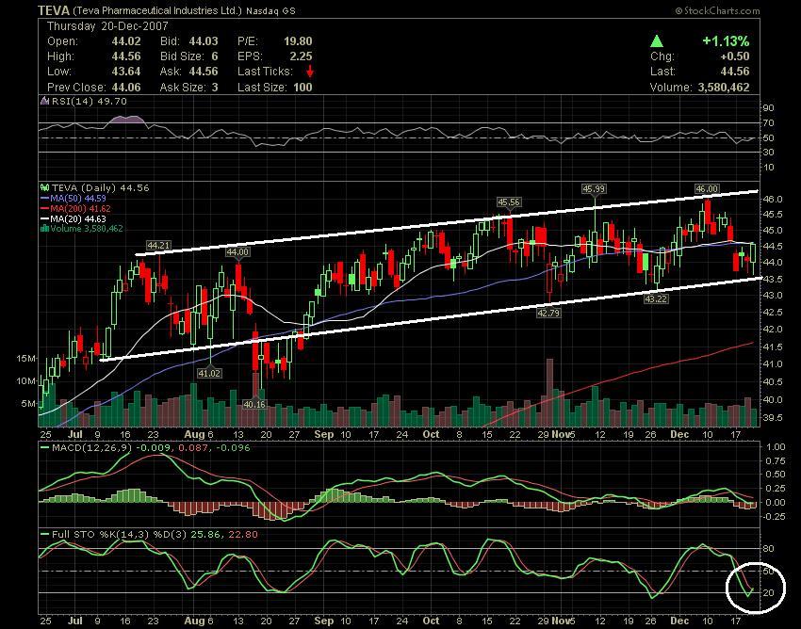Click the 1.00 level on MACD axis

point(776,446)
